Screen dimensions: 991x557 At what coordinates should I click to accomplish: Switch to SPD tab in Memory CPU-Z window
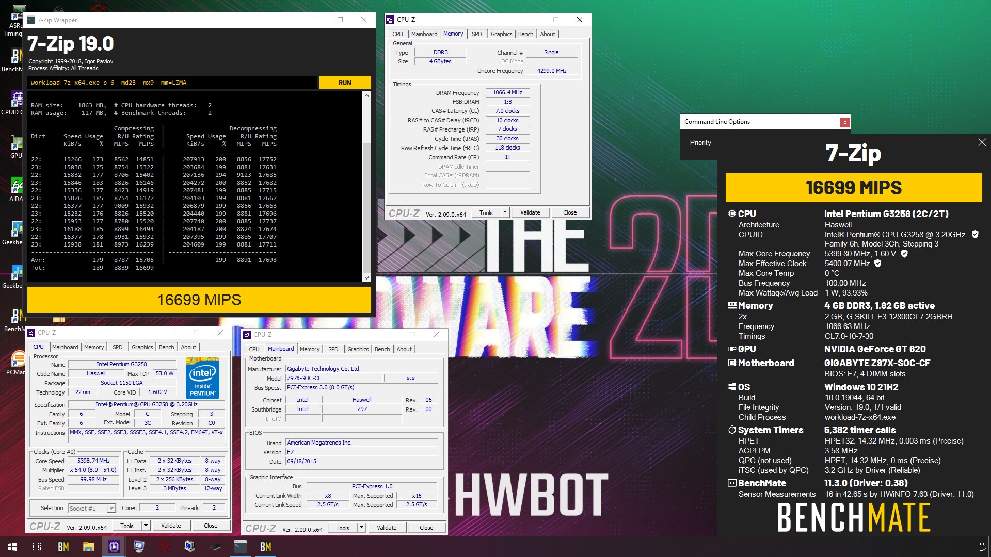click(x=476, y=34)
